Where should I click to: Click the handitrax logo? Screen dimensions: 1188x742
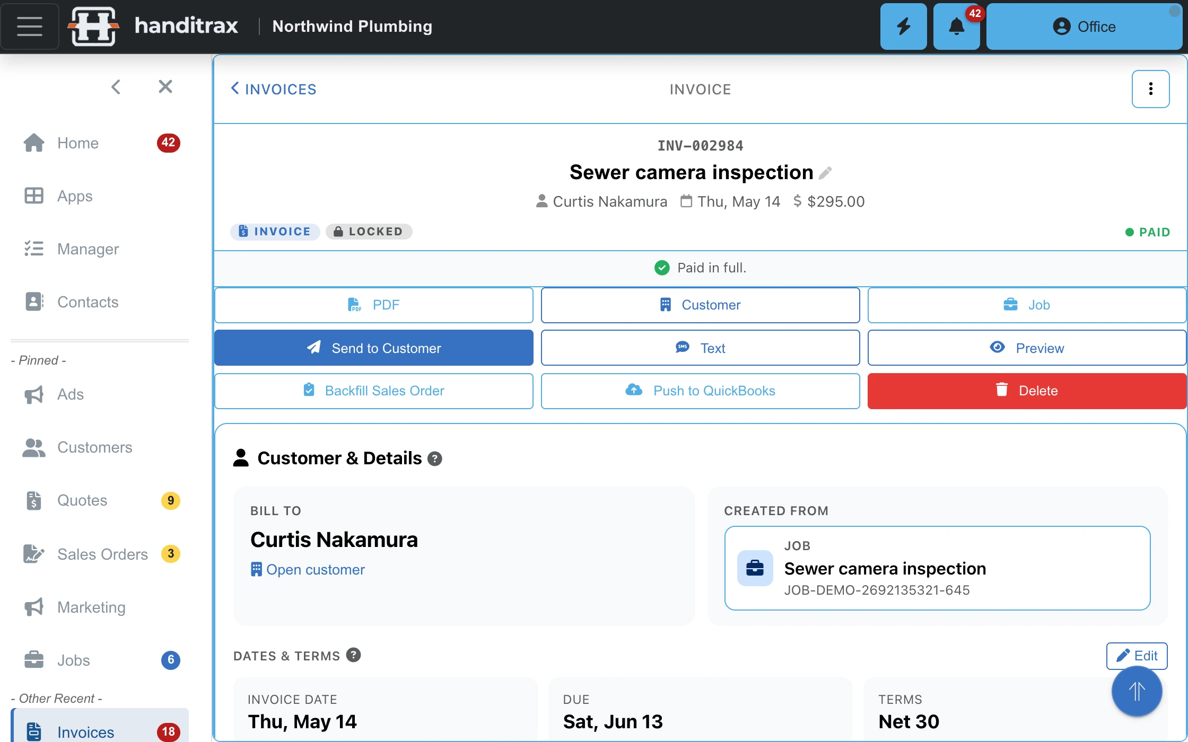[154, 26]
